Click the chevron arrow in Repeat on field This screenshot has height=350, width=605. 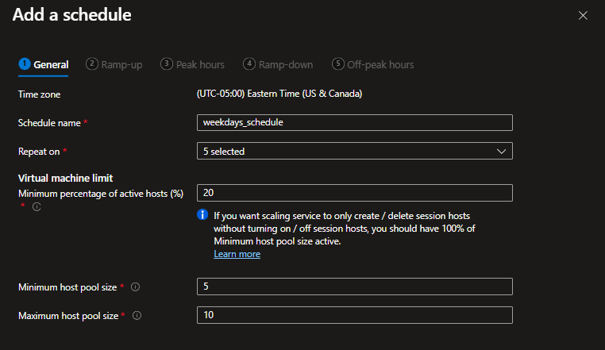500,151
